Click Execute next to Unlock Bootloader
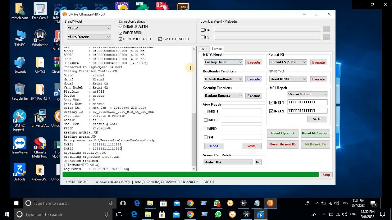Image resolution: width=392 pixels, height=220 pixels. 254,79
